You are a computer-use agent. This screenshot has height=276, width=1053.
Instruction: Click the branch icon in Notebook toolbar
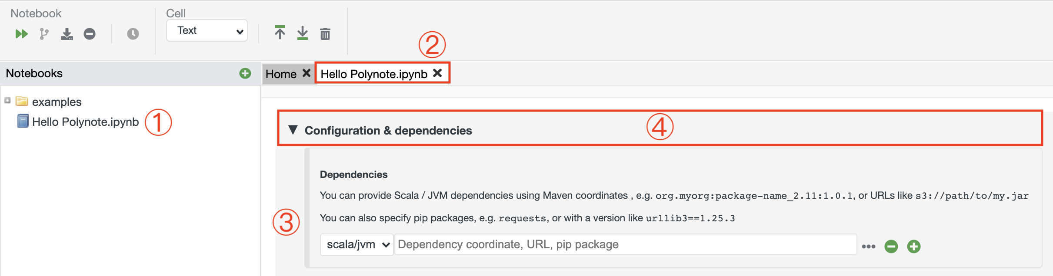[44, 34]
